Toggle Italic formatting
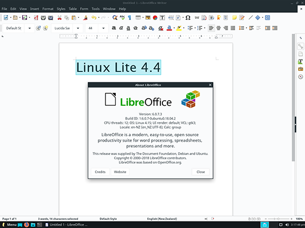Screen dimensions: 305x228 pyautogui.click(x=121, y=28)
